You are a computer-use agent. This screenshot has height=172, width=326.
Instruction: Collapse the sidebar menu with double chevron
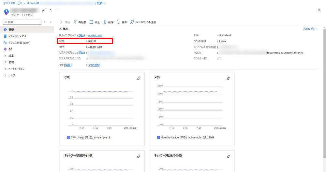(51, 22)
